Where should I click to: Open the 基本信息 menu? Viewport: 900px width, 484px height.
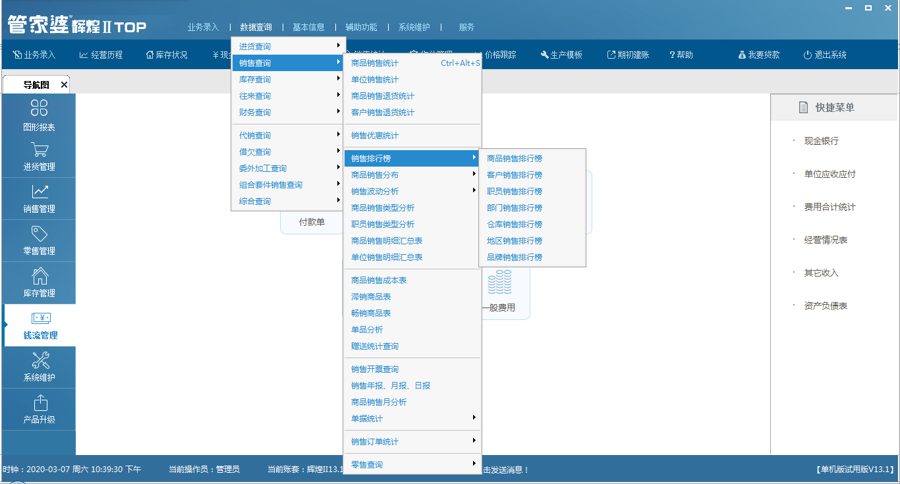coord(308,27)
